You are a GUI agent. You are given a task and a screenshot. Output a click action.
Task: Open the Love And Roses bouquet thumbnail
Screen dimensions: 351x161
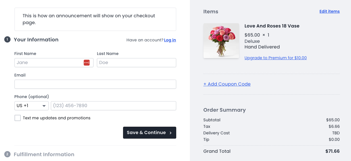[221, 41]
